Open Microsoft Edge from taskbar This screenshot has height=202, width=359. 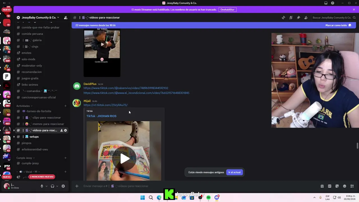pos(159,198)
